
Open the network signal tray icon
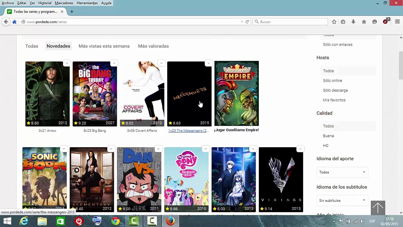(355, 221)
